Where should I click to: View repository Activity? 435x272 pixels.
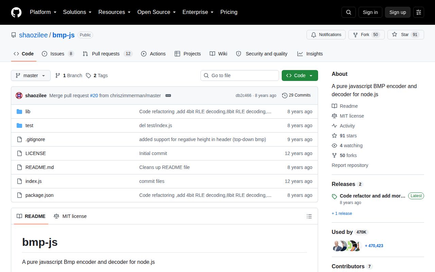click(343, 126)
